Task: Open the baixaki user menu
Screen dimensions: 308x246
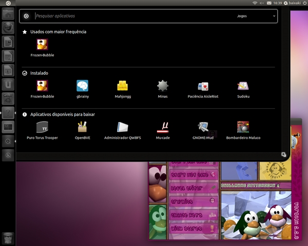Action: click(295, 3)
